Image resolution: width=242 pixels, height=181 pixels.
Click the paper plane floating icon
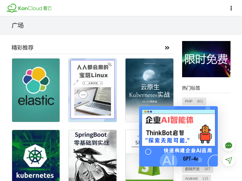click(x=229, y=160)
